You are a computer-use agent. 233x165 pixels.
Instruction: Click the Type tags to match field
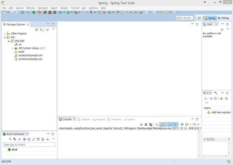(29, 145)
